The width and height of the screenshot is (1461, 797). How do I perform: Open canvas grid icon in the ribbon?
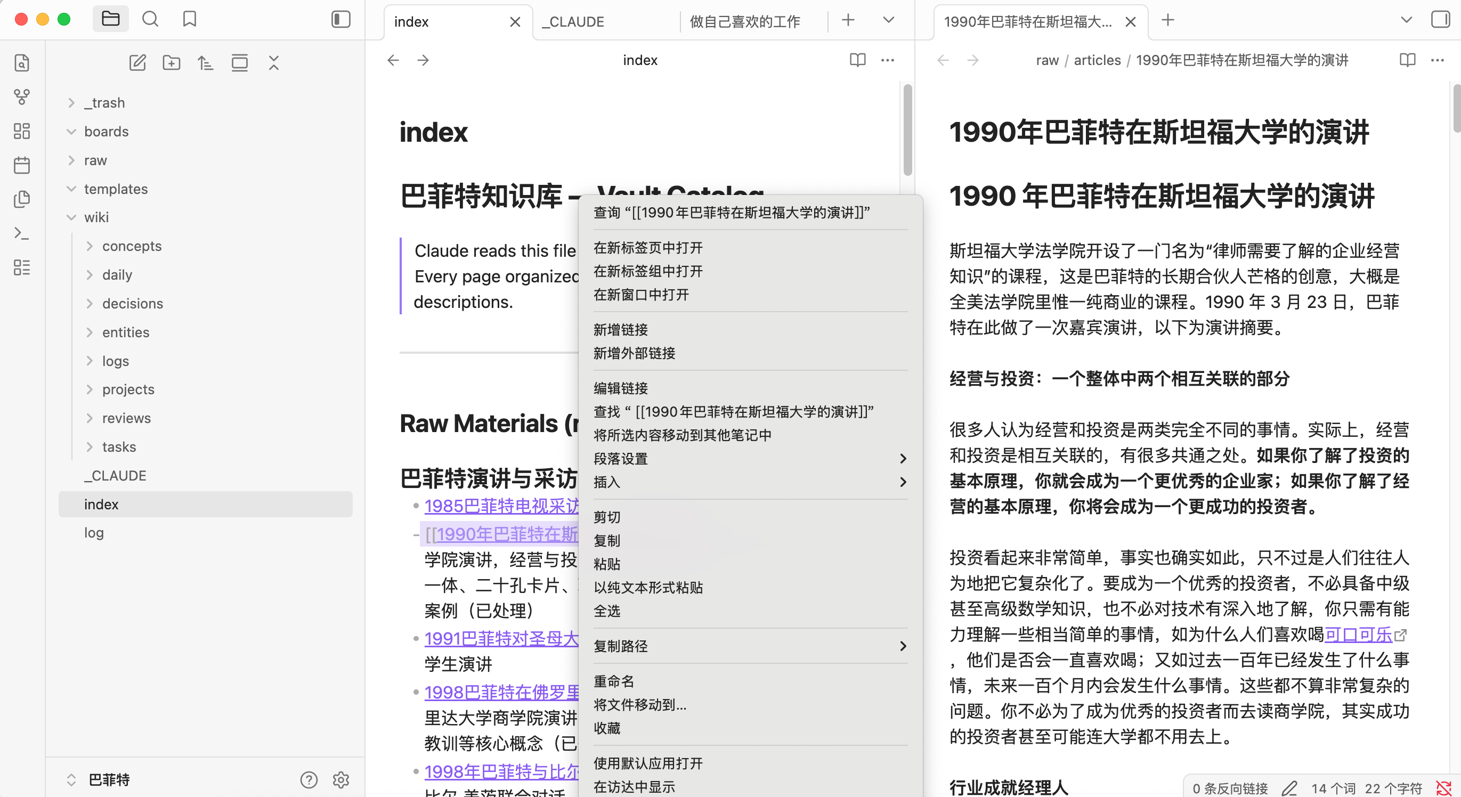click(x=21, y=131)
